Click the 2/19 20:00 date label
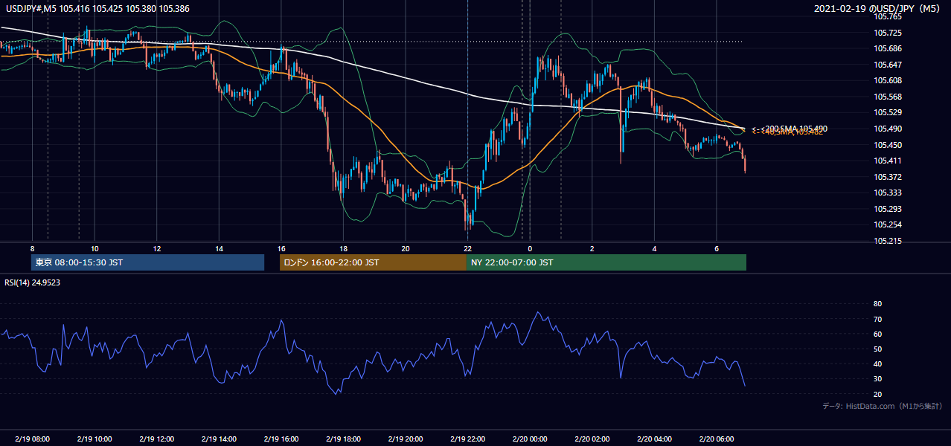Screen dimensions: 951x446 405,439
